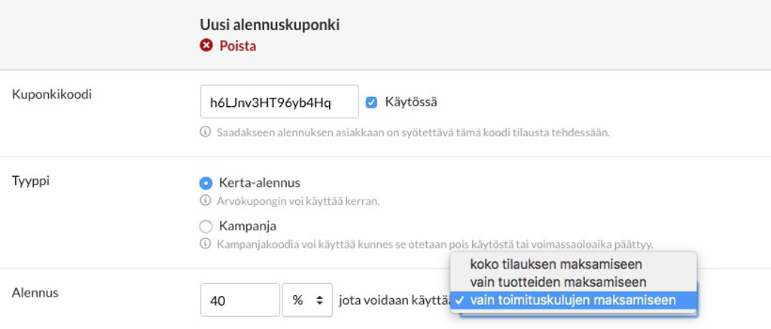Image resolution: width=771 pixels, height=329 pixels.
Task: Click the Kerta-alennus label text
Action: (x=259, y=183)
